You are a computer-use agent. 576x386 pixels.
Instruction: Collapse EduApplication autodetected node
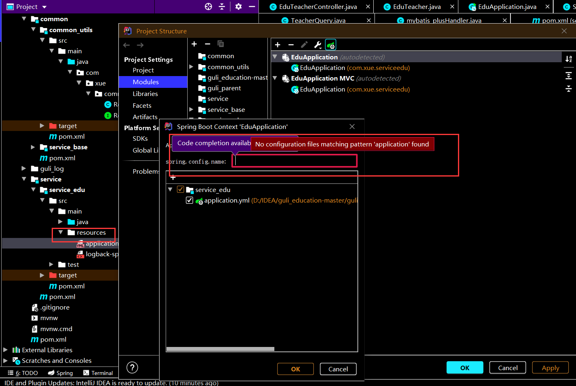tap(275, 57)
